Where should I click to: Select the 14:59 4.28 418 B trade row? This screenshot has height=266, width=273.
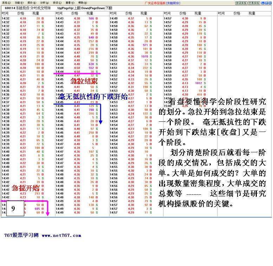click(x=185, y=95)
